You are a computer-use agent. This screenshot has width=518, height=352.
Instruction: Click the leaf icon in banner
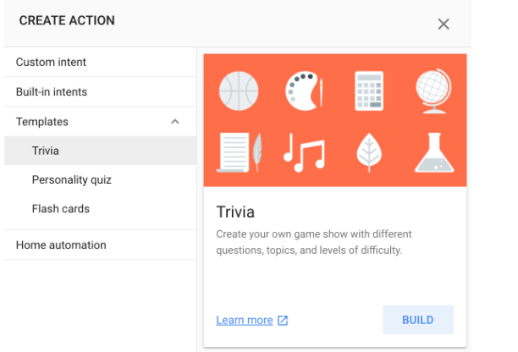[x=370, y=152]
